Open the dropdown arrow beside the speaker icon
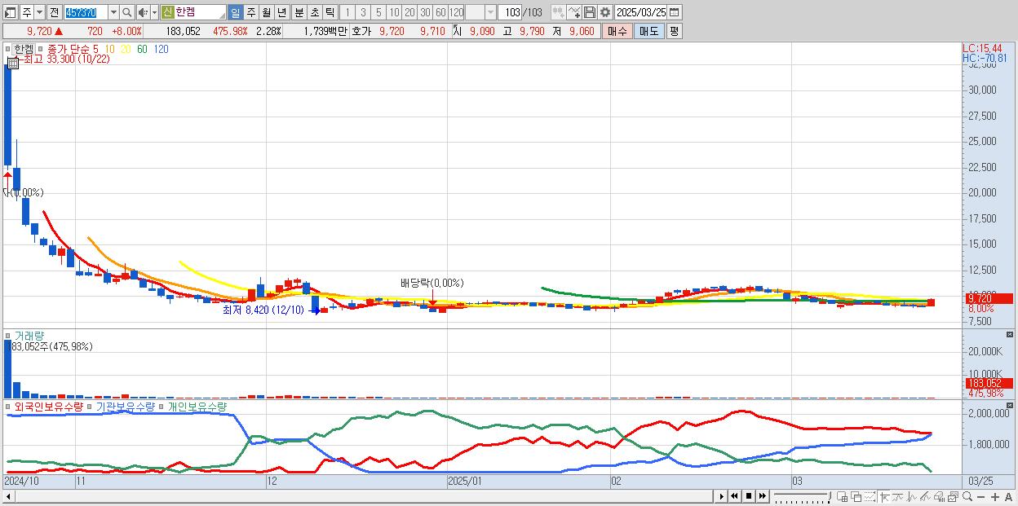1018x506 pixels. tap(154, 12)
